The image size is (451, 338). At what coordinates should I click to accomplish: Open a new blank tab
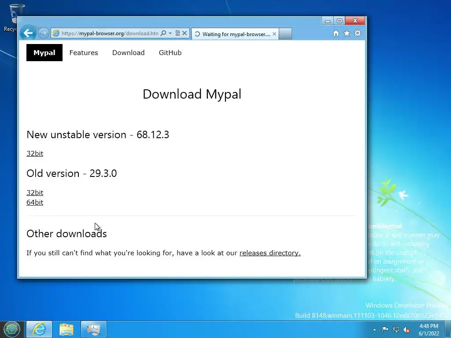(x=285, y=34)
